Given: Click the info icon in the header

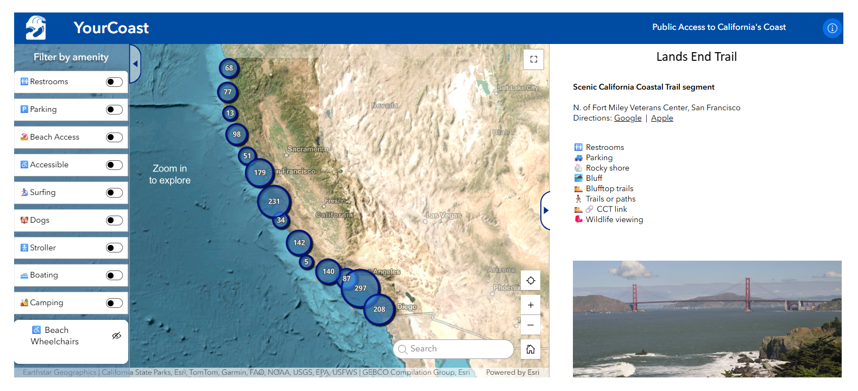Looking at the screenshot, I should coord(832,28).
